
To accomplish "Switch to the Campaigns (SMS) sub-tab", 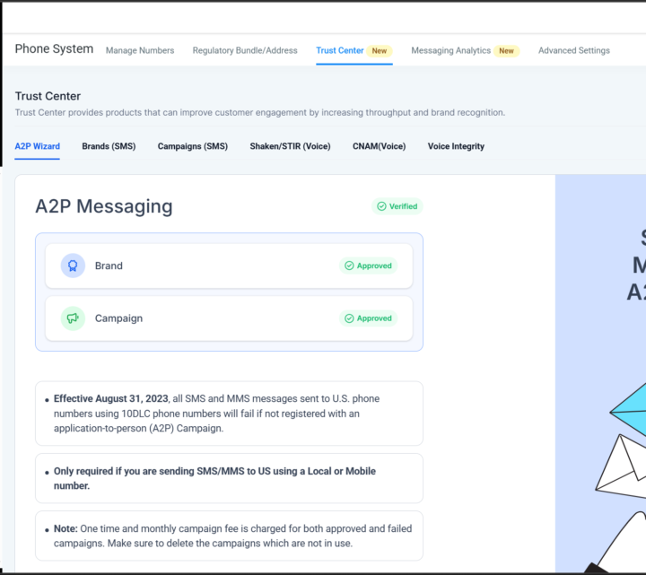I will 193,146.
